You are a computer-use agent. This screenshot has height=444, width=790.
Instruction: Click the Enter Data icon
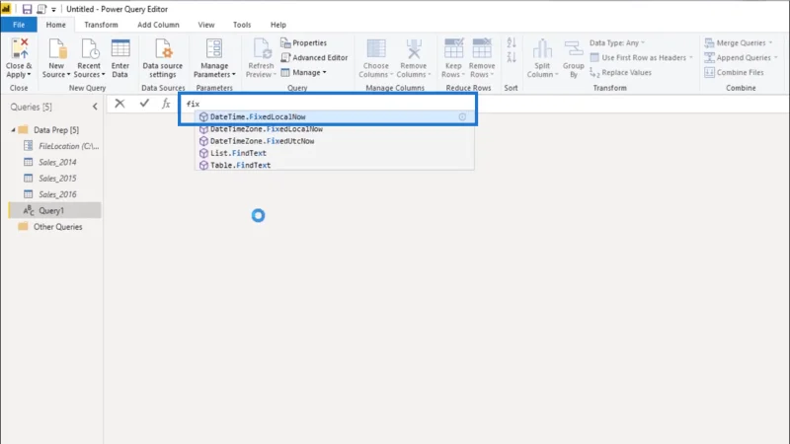[119, 49]
